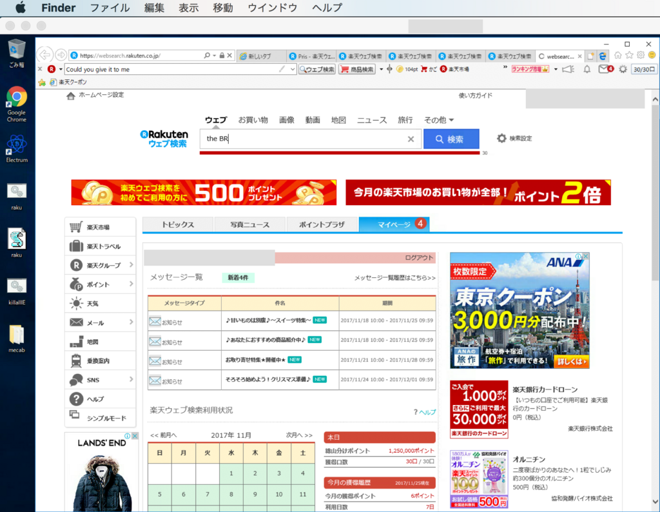Open Google Chrome desktop icon
660x512 pixels.
coord(16,104)
